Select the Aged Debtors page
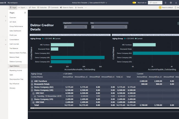Image resolution: width=179 pixels, height=119 pixels. coord(18,66)
